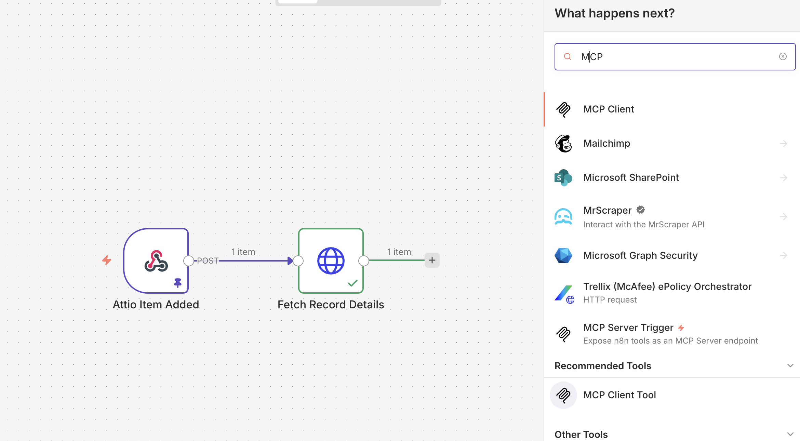Click the MCP Client Tool icon
The height and width of the screenshot is (441, 800).
pos(563,395)
